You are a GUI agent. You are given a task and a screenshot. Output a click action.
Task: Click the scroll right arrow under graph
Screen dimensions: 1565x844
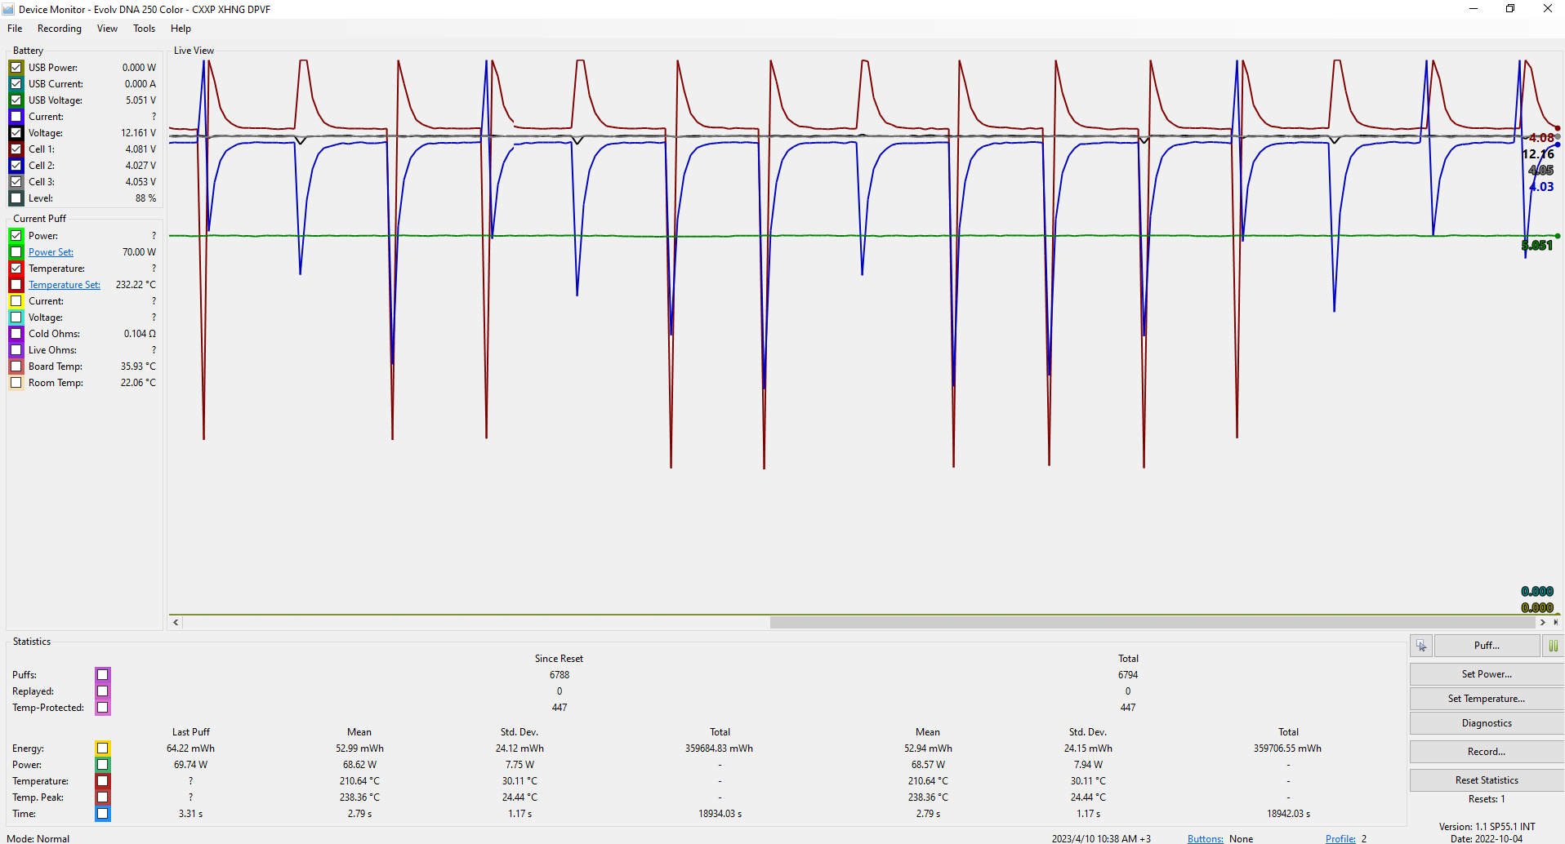(1542, 623)
